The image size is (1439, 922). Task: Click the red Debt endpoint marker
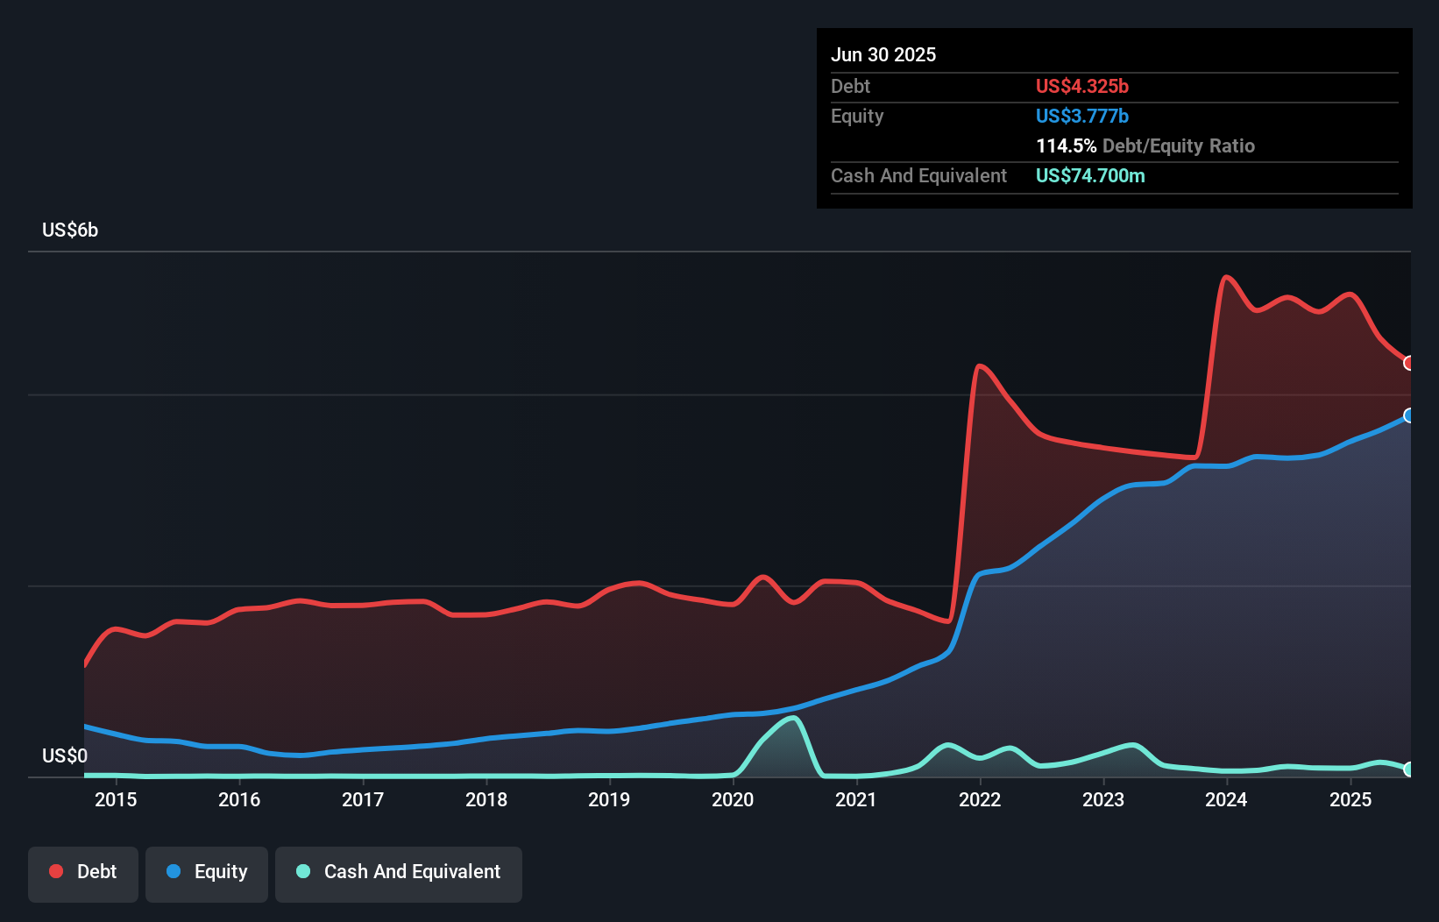click(1409, 363)
